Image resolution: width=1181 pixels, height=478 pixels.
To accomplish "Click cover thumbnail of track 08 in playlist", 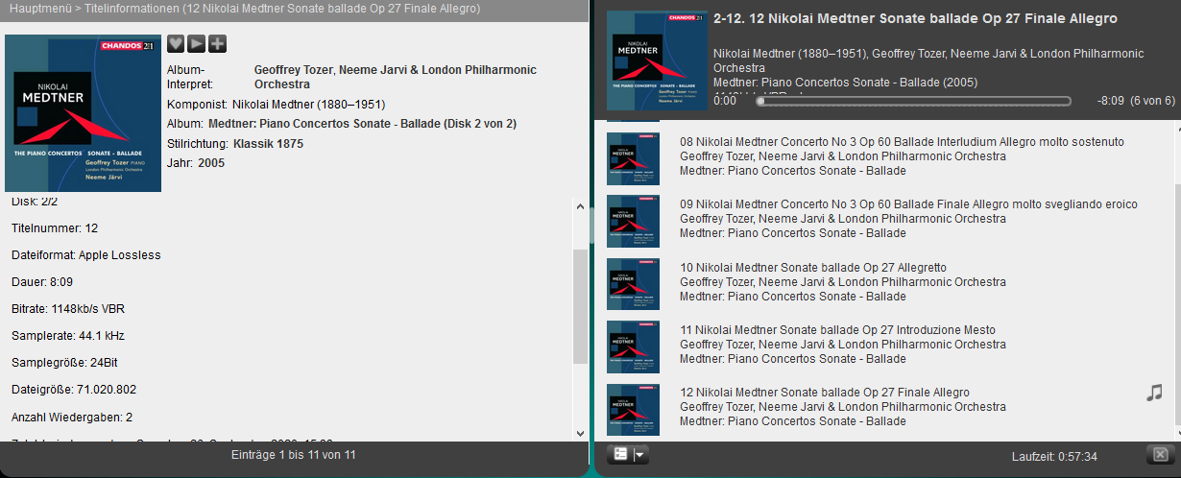I will click(x=634, y=158).
